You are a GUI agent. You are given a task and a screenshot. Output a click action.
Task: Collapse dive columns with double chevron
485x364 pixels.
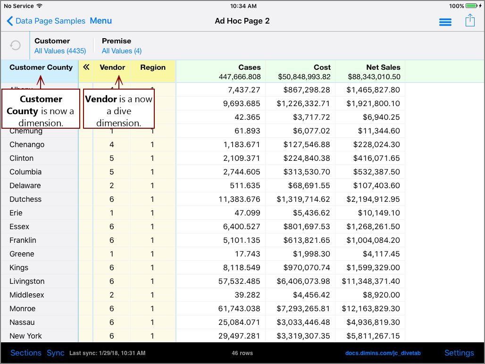coord(86,67)
